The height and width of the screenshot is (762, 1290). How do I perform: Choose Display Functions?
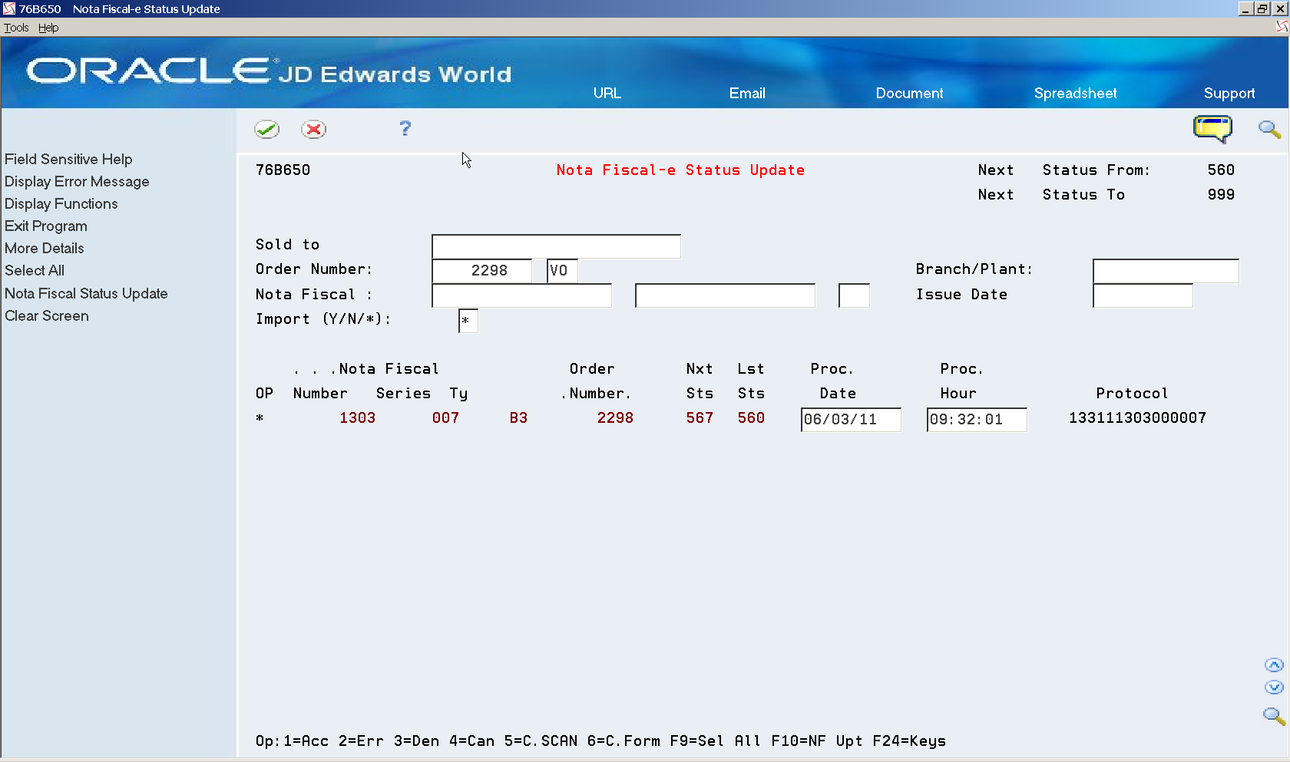point(61,203)
